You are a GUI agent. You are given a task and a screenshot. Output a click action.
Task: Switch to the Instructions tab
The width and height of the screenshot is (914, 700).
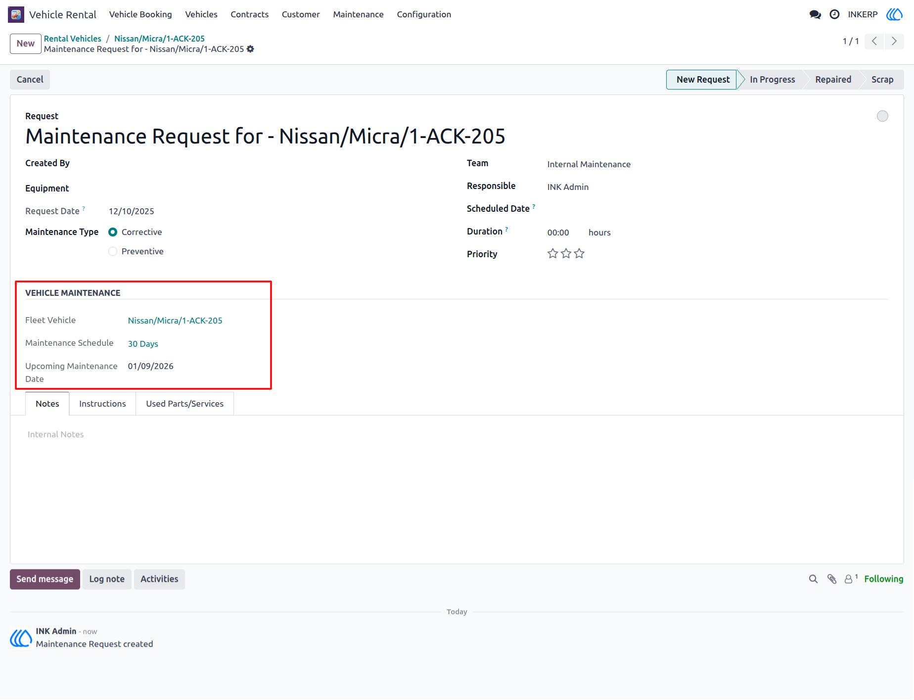[x=102, y=404]
